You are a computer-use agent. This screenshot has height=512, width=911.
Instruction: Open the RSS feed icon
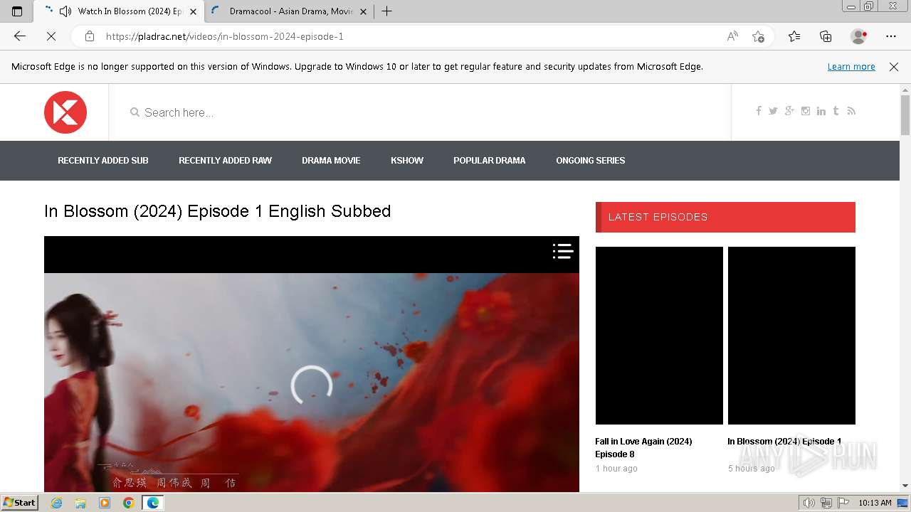851,111
